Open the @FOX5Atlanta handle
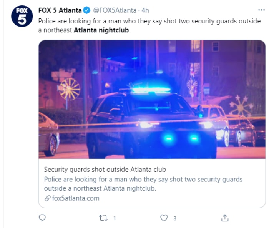 pyautogui.click(x=115, y=10)
